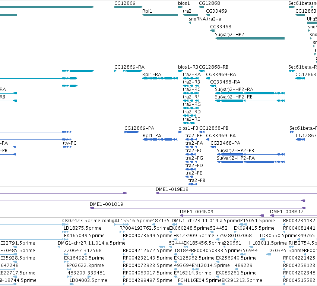317x286 pixels.
Task: Open protein blos1-PB label
Action: click(x=188, y=128)
